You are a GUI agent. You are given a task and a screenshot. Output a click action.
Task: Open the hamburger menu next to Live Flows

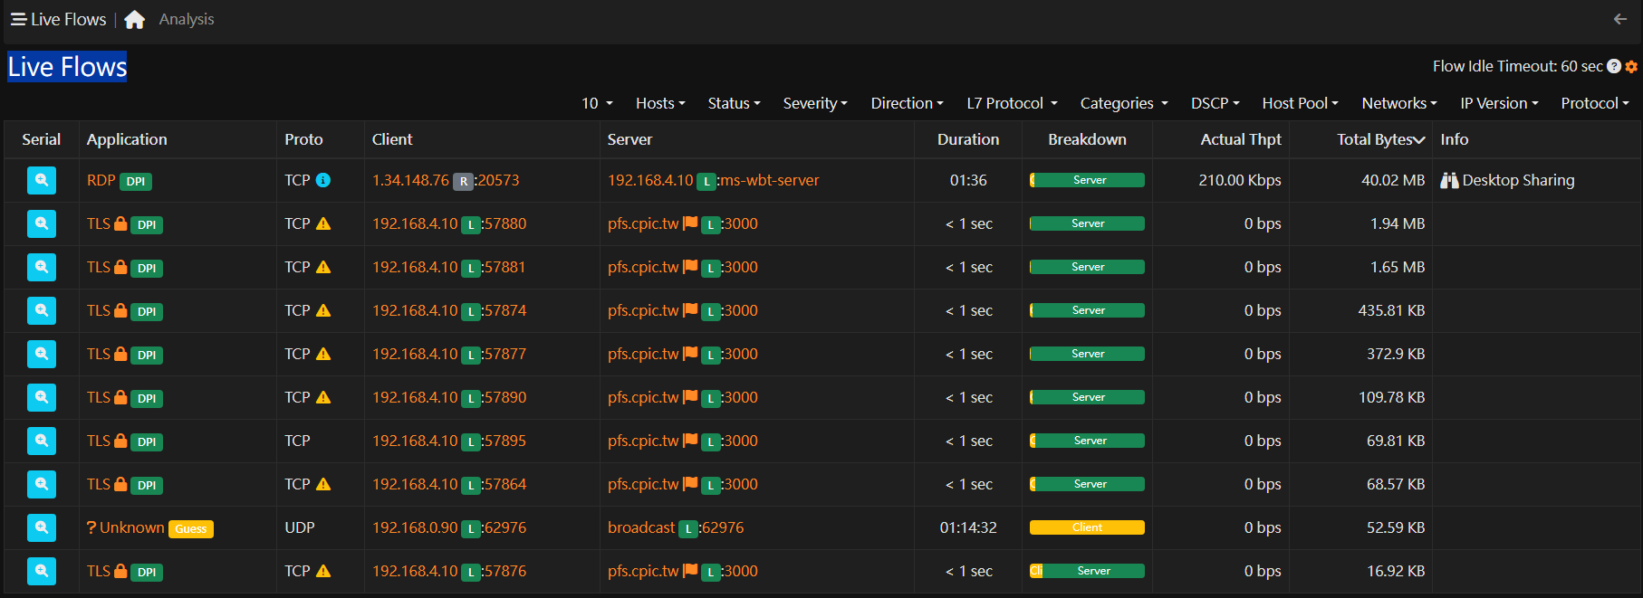(x=18, y=19)
